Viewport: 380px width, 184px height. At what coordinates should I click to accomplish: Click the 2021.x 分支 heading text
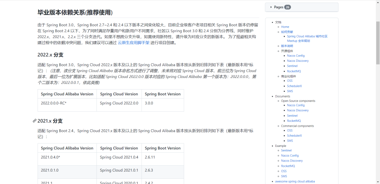click(x=50, y=121)
